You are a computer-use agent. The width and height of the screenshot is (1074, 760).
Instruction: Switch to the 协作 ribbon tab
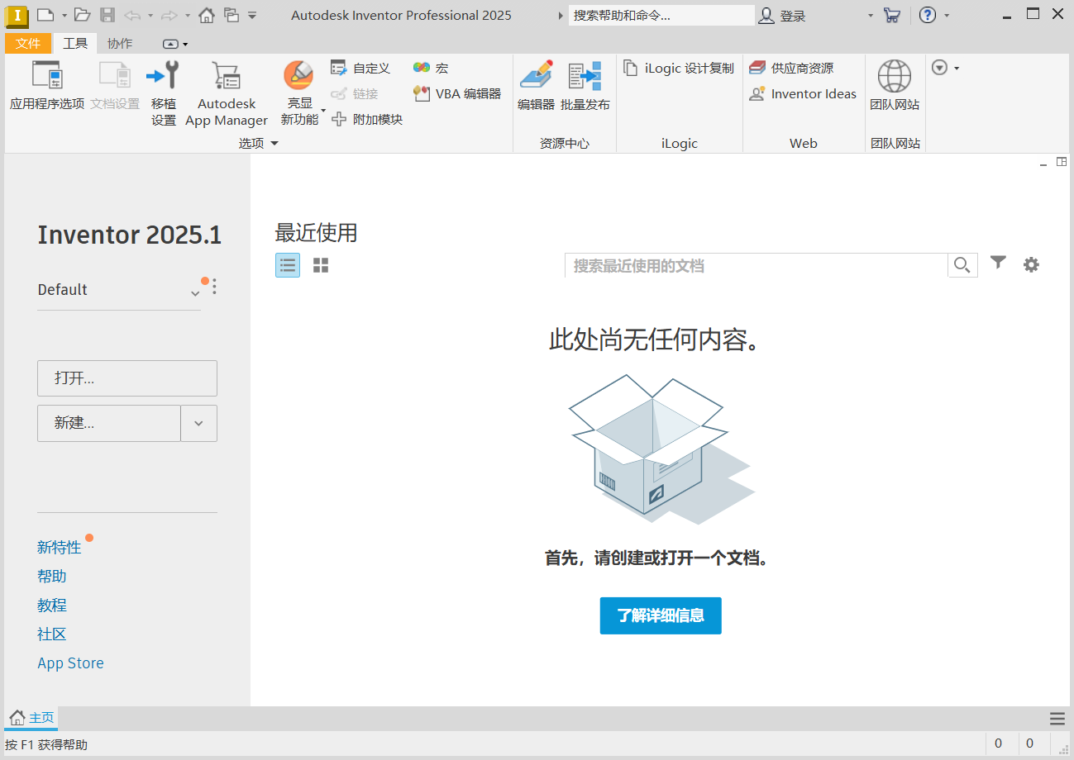[x=120, y=44]
